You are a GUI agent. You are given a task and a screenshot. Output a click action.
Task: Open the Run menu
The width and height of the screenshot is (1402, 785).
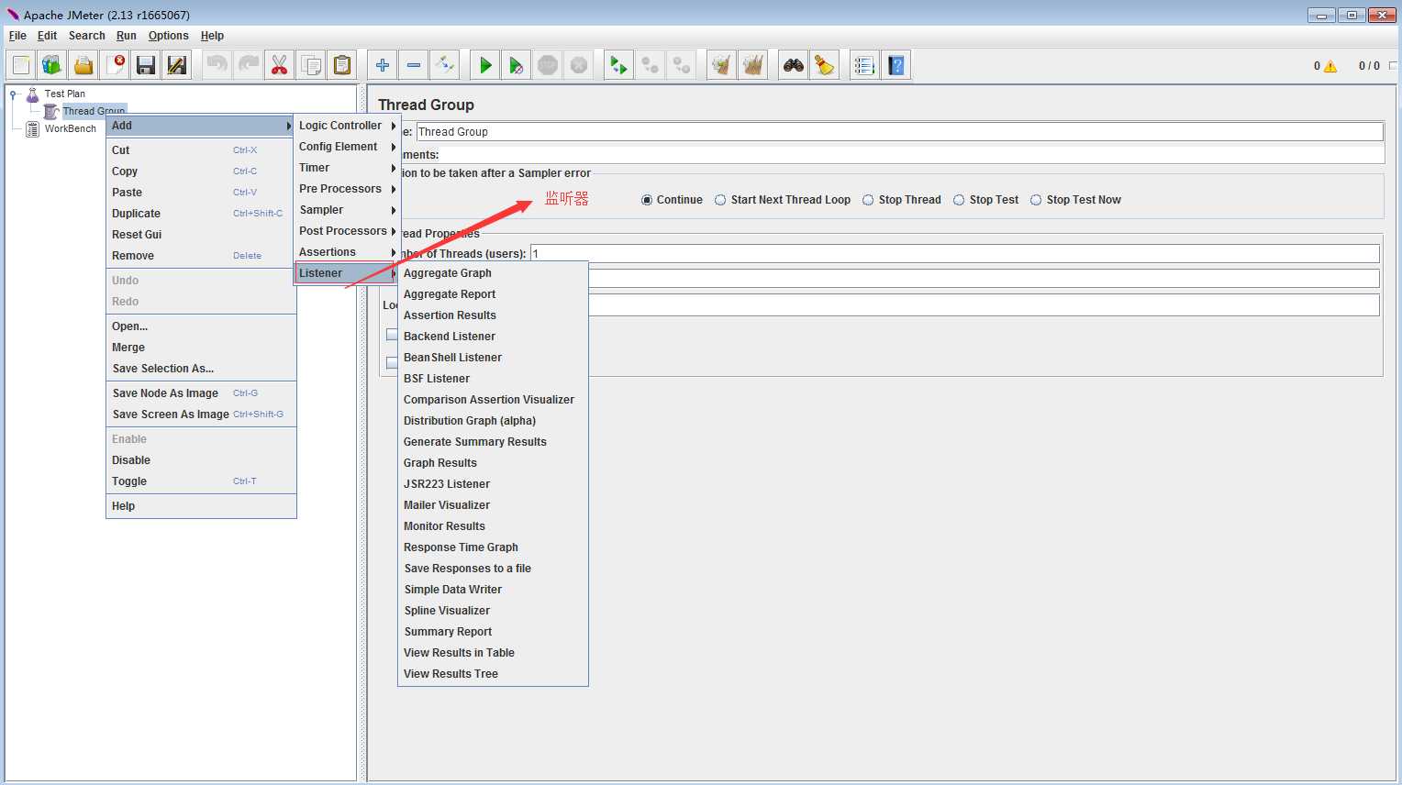pyautogui.click(x=127, y=36)
